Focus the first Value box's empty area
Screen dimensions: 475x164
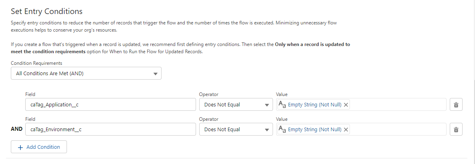tap(398, 104)
